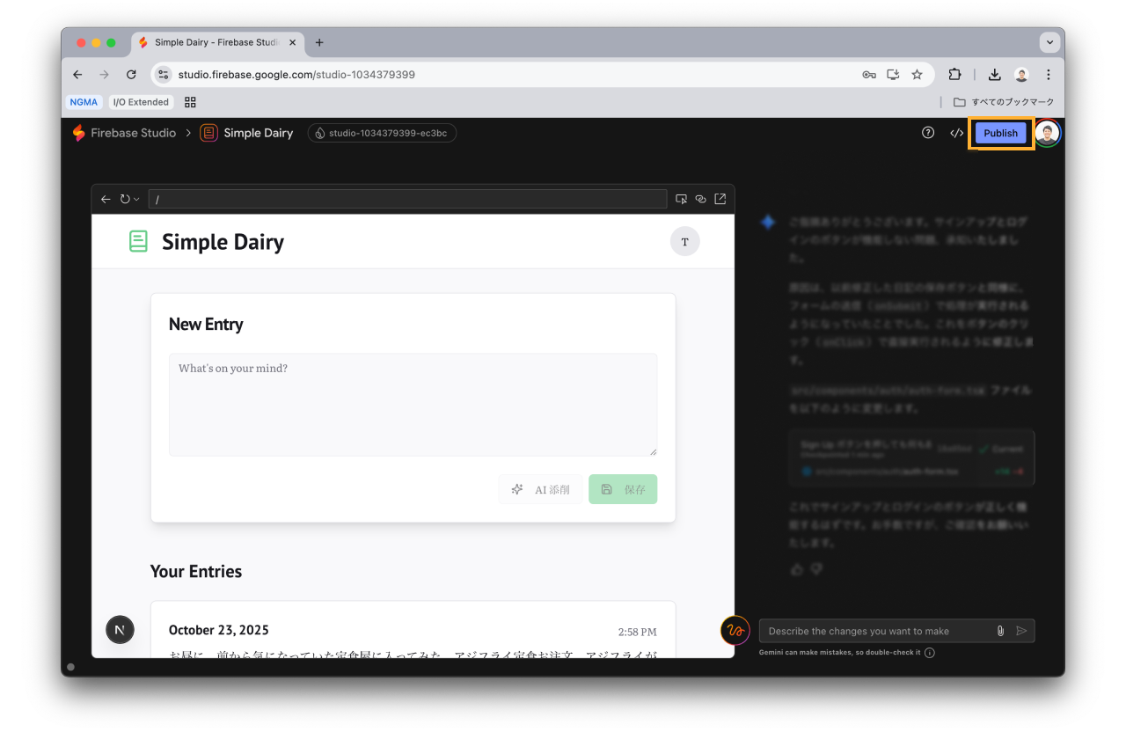Click the Simple Dairy notebook icon in breadcrumb
Screen dimensions: 1126x732
point(208,132)
